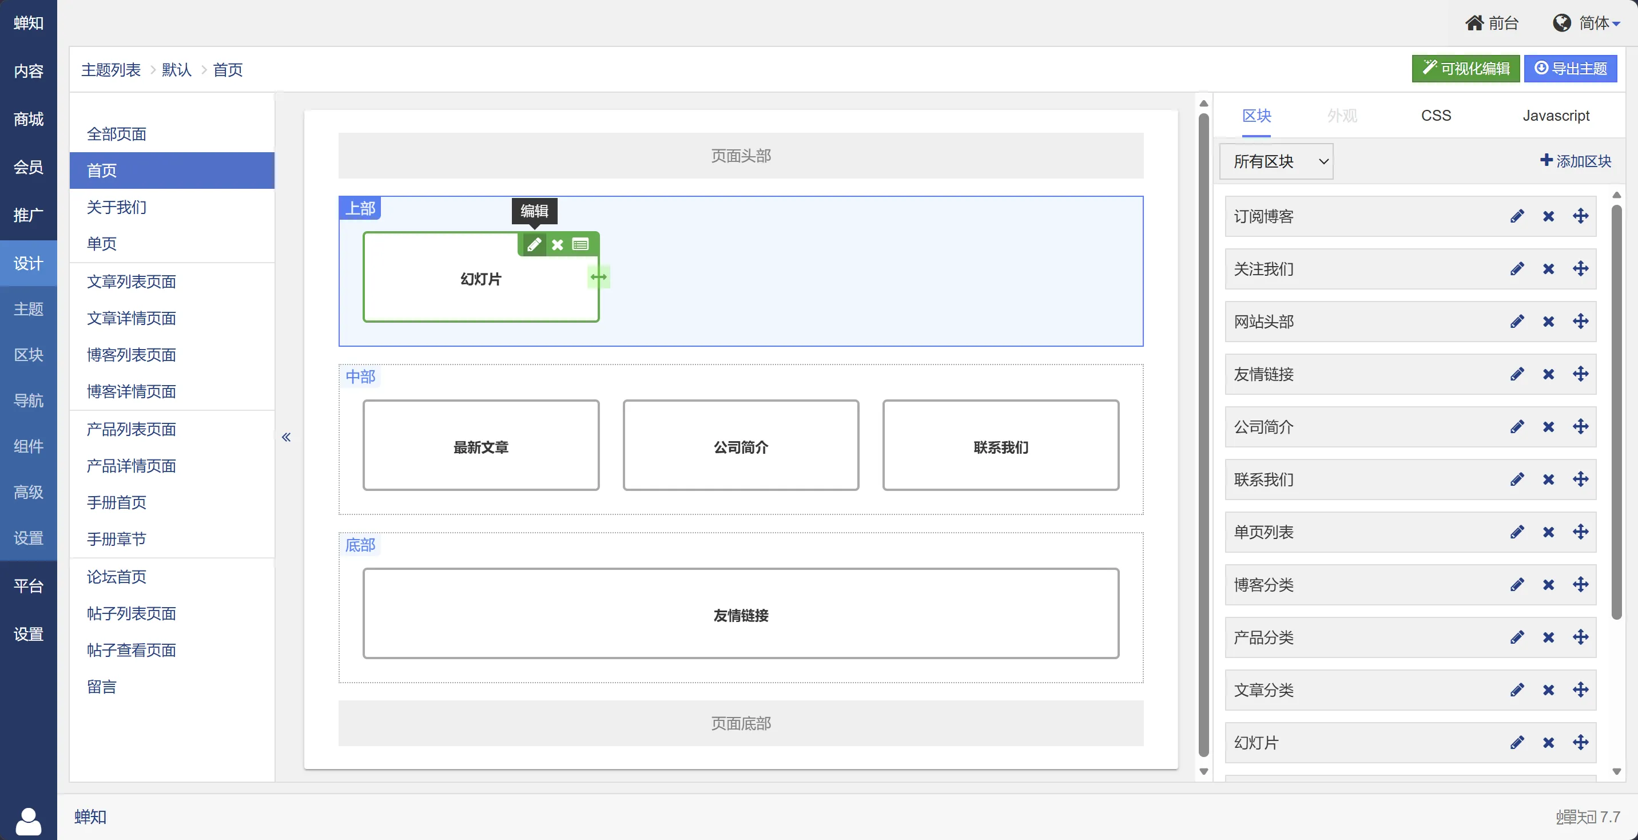Go to 导航 in sidebar
1638x840 pixels.
[29, 401]
